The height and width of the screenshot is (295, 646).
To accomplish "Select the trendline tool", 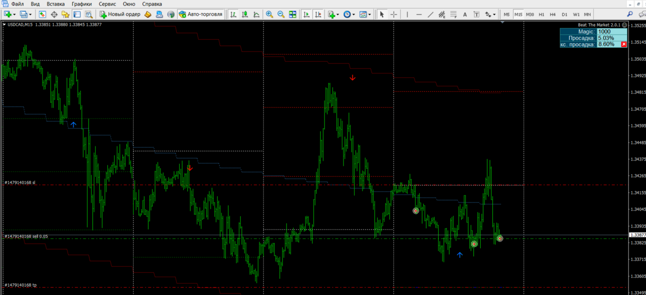I will tap(430, 14).
